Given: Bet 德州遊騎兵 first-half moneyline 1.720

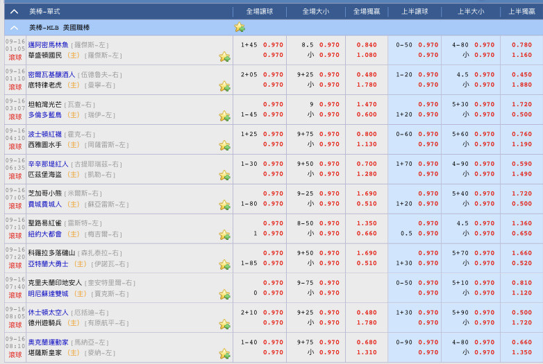Looking at the screenshot, I should point(521,322).
